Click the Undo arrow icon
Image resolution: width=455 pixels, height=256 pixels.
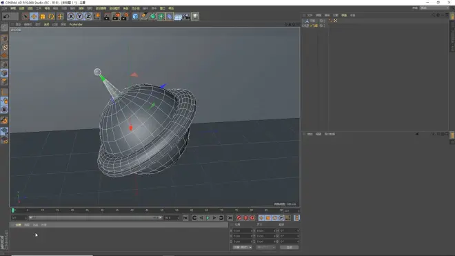point(6,17)
